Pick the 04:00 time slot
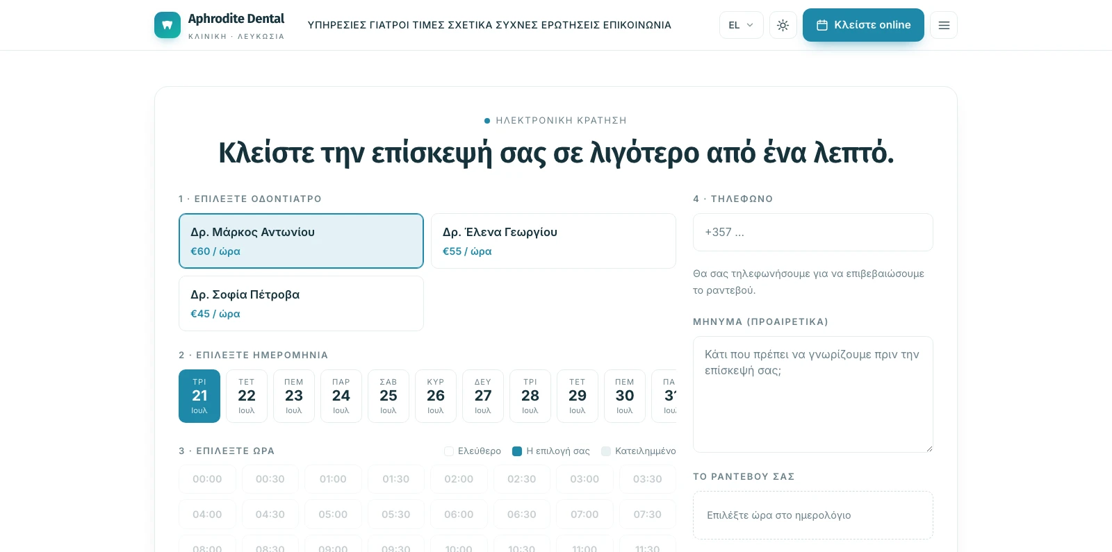Image resolution: width=1112 pixels, height=552 pixels. (x=207, y=515)
